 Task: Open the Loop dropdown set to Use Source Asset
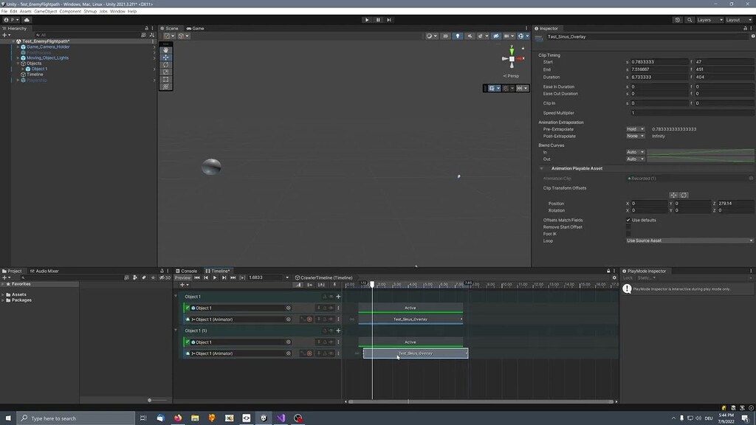tap(688, 240)
